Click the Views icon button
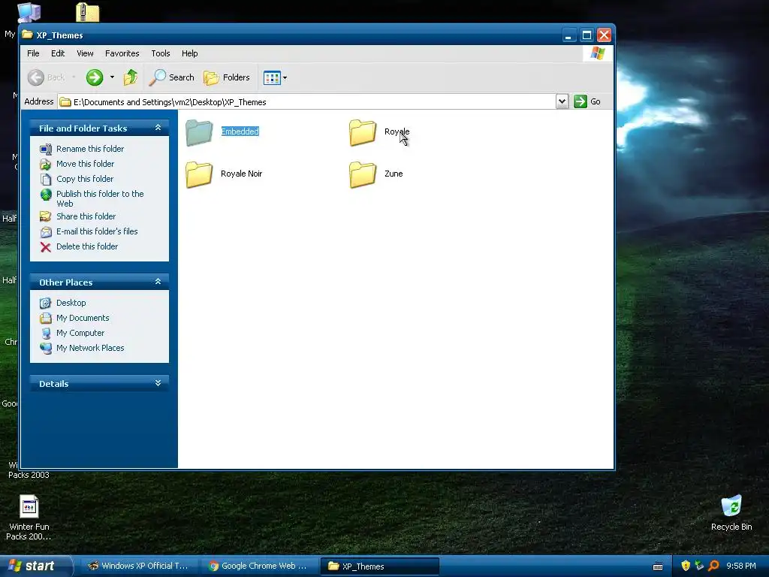Screen dimensions: 769x577 click(272, 77)
